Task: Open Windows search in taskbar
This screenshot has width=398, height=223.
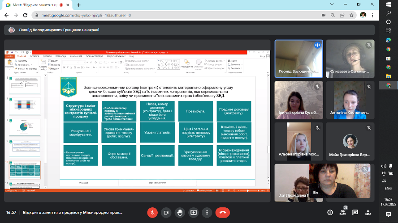Action: [x=388, y=13]
